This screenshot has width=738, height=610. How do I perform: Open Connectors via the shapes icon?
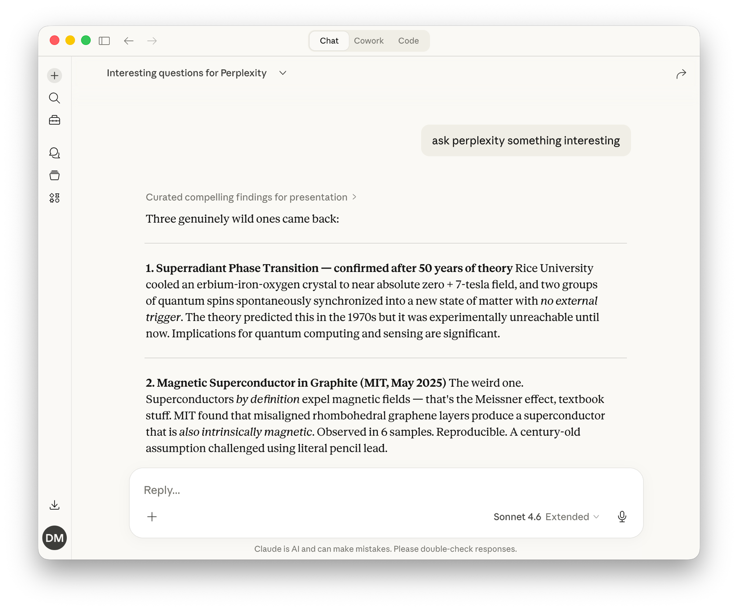[55, 198]
